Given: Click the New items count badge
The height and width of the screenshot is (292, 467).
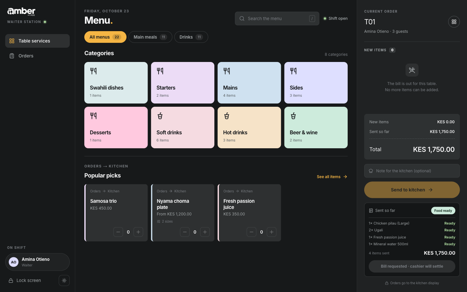Looking at the screenshot, I should 392,50.
